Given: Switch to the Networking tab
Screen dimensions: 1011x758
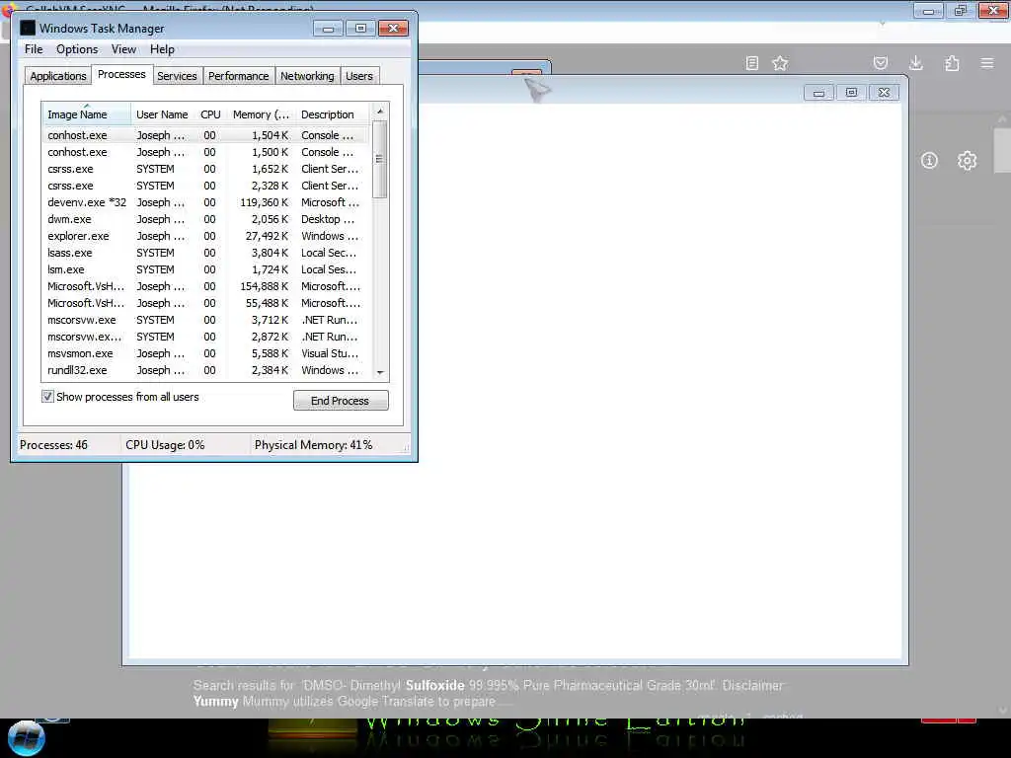Looking at the screenshot, I should (x=307, y=76).
